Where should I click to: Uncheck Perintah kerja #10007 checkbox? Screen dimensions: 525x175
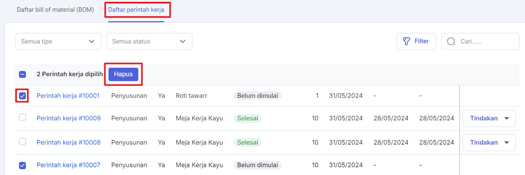(22, 165)
